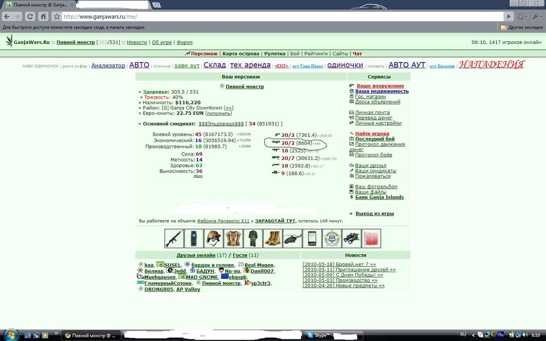Open the Windows Start orb
Image resolution: width=546 pixels, height=341 pixels.
11,335
